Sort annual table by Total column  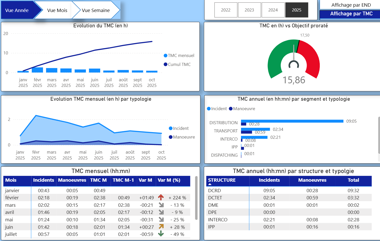(353, 180)
